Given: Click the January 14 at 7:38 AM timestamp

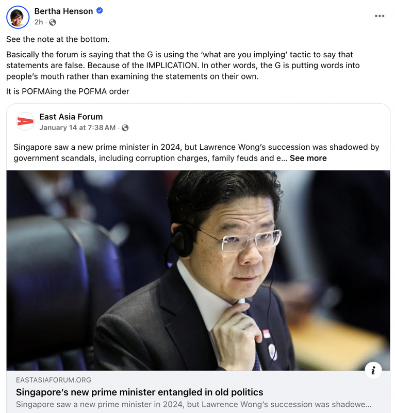Looking at the screenshot, I should click(x=78, y=128).
